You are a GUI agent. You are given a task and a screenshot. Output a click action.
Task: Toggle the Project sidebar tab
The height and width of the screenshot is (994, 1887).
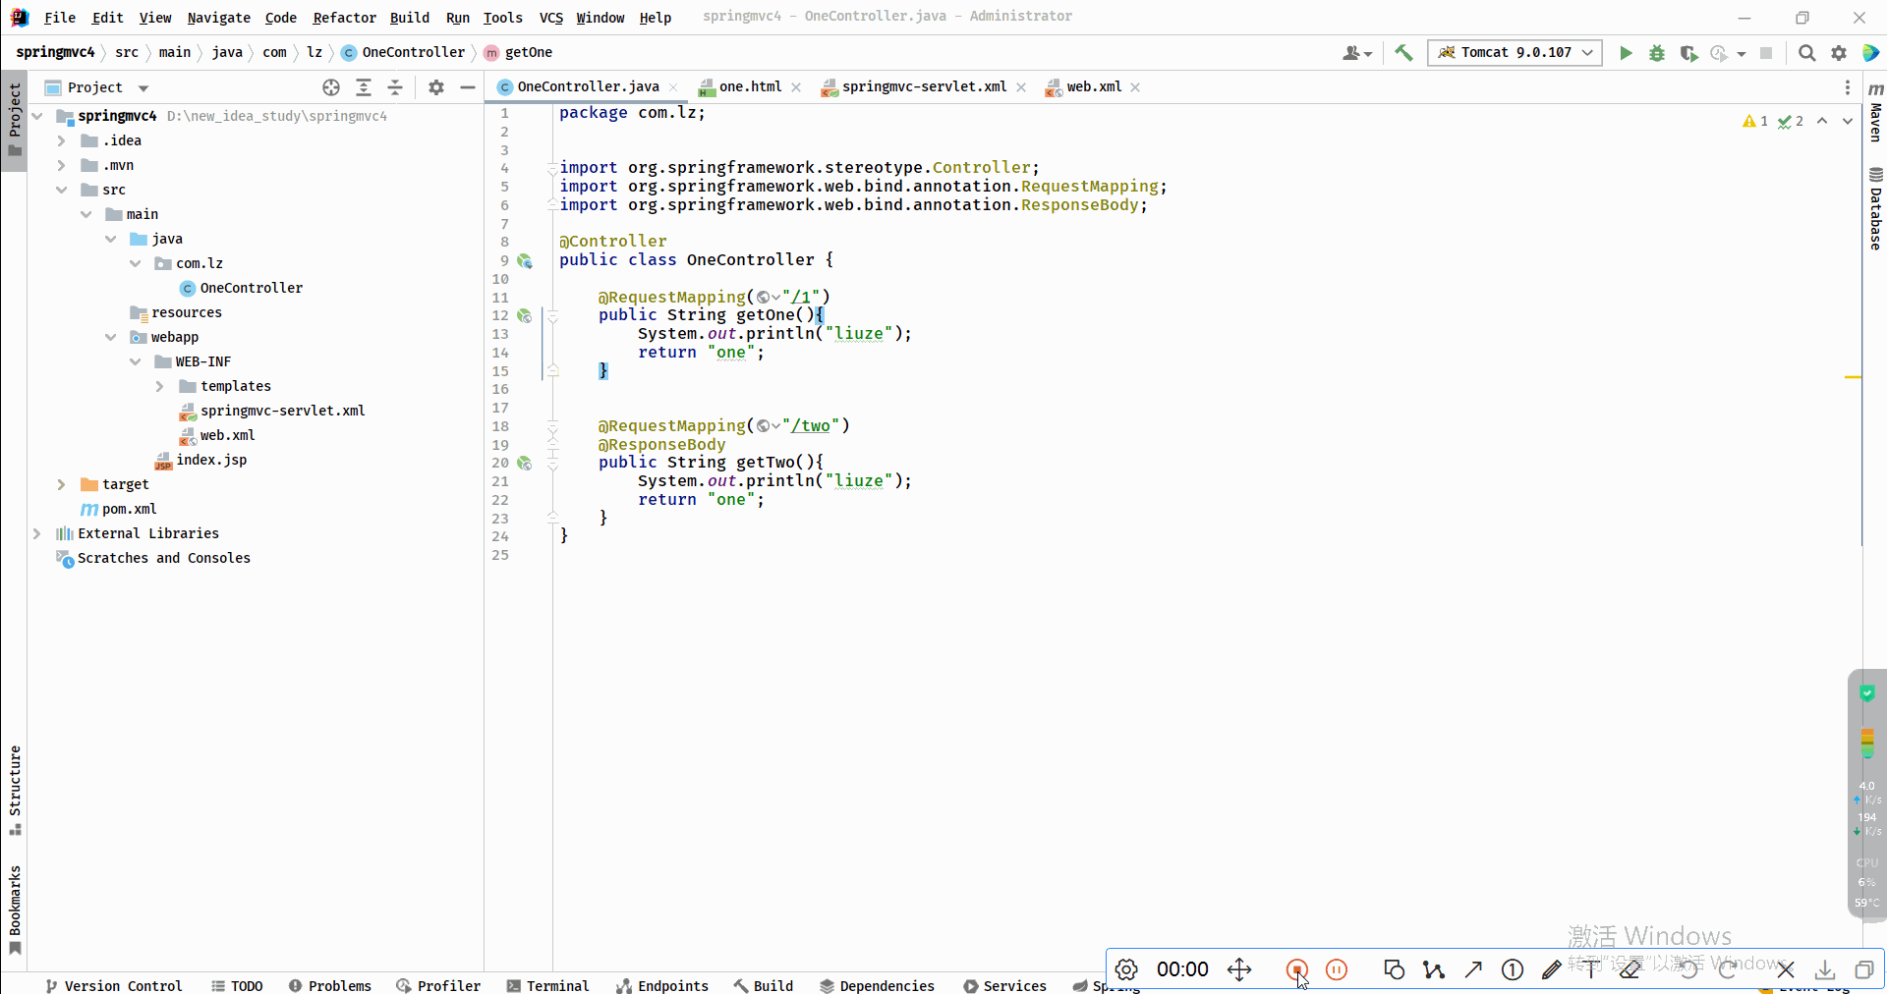coord(14,120)
